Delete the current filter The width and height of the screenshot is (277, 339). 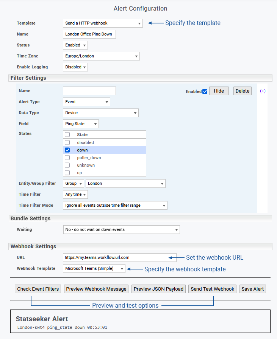243,91
